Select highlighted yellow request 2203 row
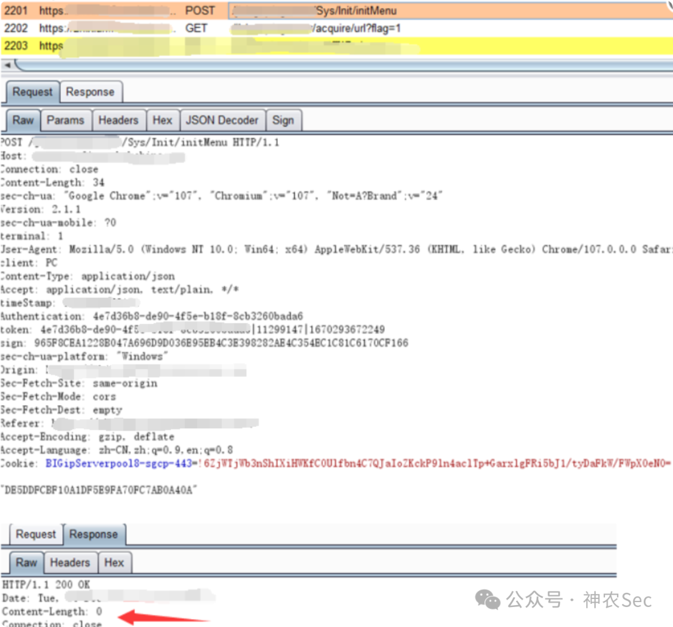Viewport: 673px width, 627px height. tap(336, 46)
